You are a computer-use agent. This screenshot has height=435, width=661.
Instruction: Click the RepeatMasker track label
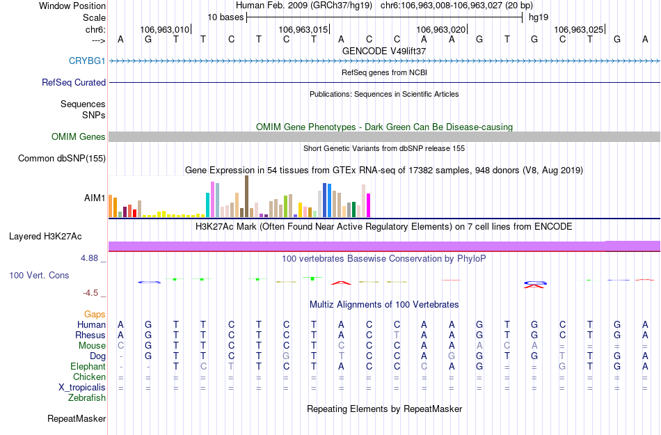(77, 418)
